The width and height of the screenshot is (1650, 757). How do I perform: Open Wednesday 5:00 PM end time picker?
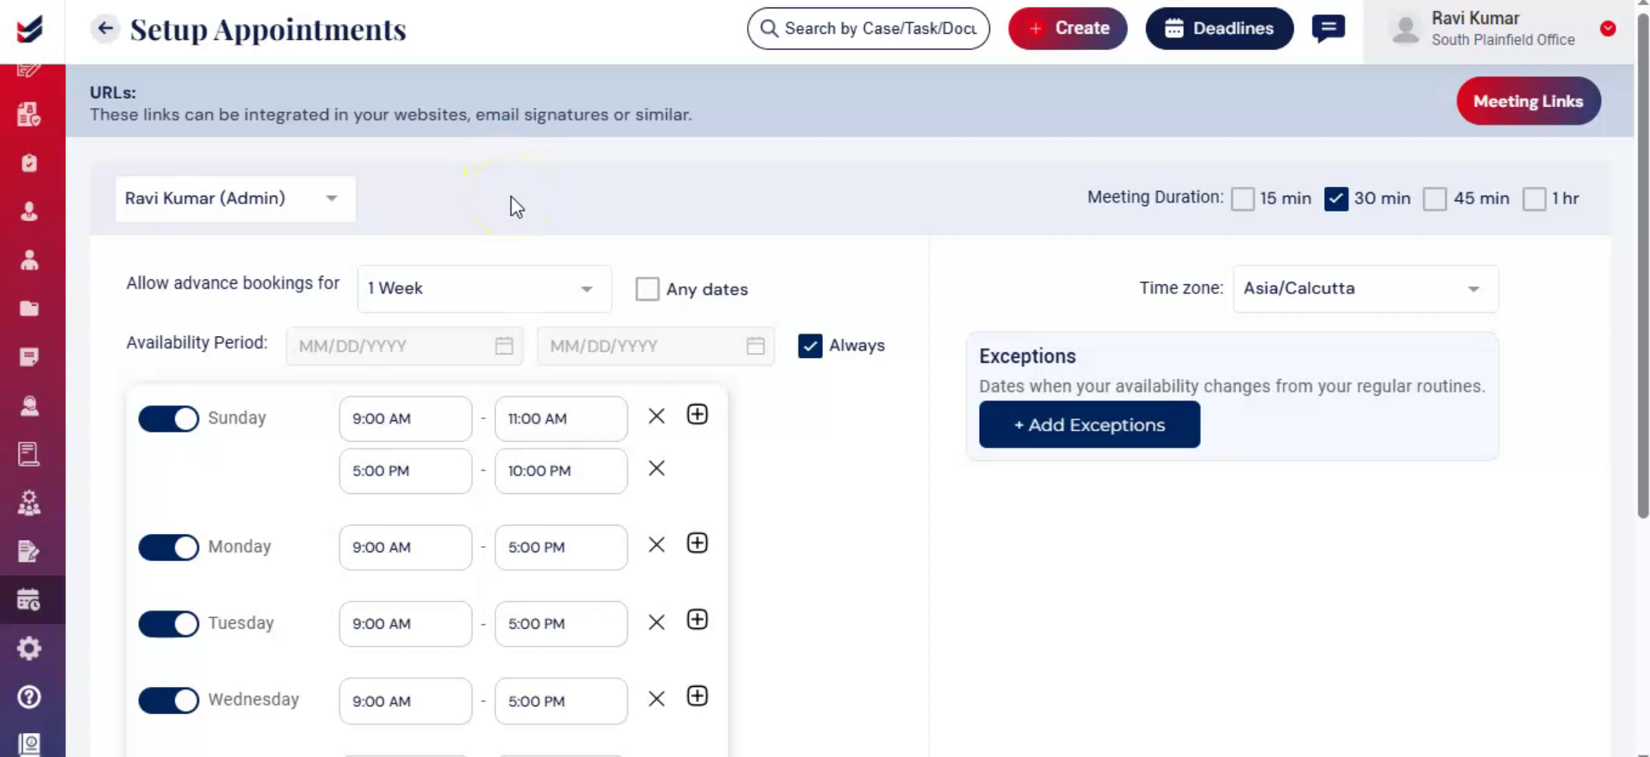tap(561, 701)
